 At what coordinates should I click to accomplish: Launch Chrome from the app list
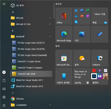coord(31,99)
